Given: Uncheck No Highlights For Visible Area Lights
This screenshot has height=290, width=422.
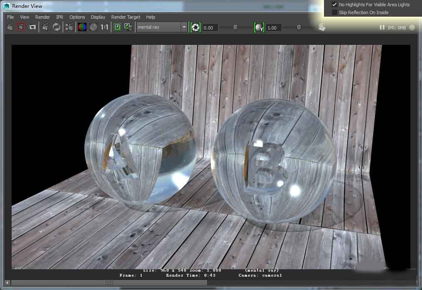Looking at the screenshot, I should click(334, 4).
